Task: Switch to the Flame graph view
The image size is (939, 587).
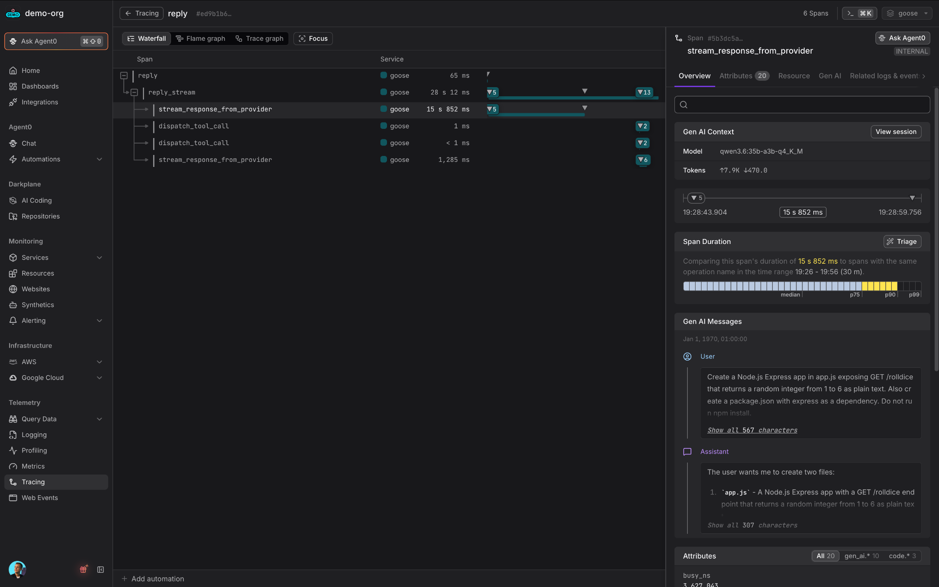Action: (x=200, y=39)
